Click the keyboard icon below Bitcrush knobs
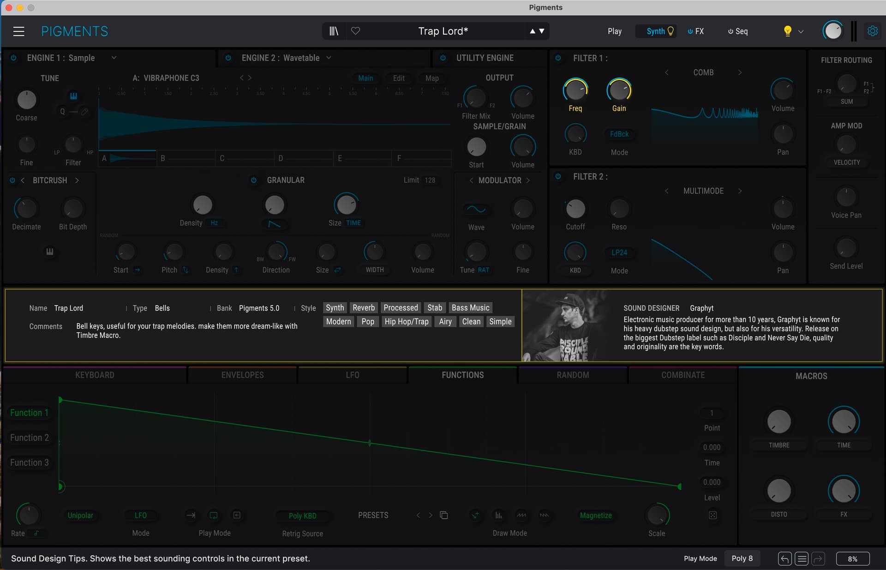Screen dimensions: 886x570 pyautogui.click(x=50, y=252)
